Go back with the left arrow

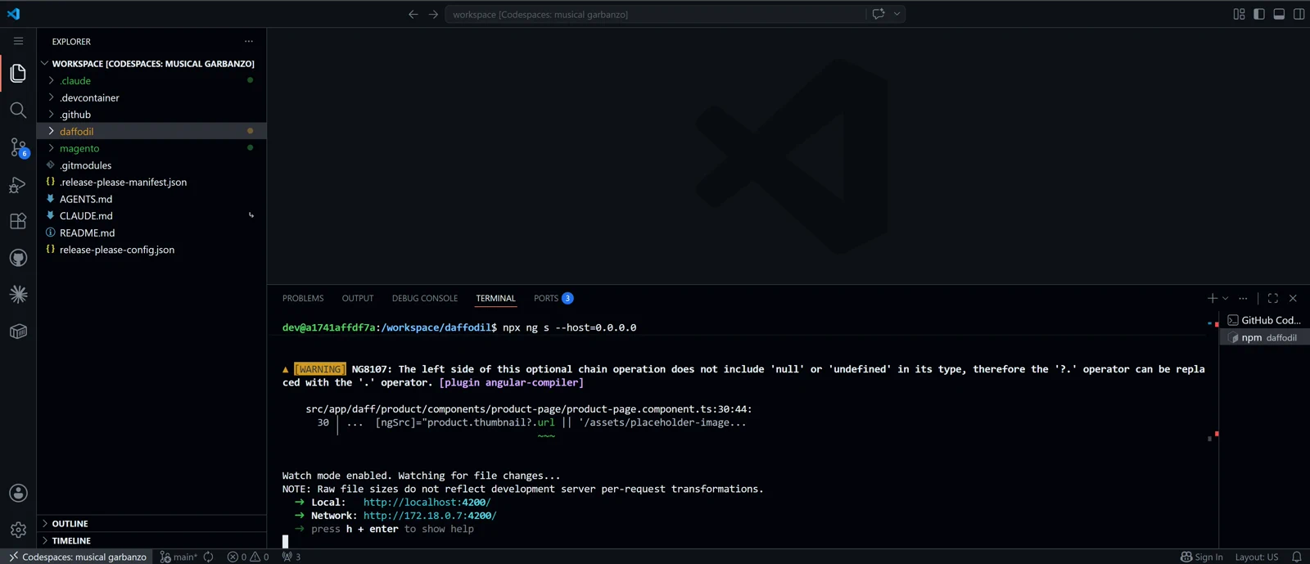tap(413, 14)
